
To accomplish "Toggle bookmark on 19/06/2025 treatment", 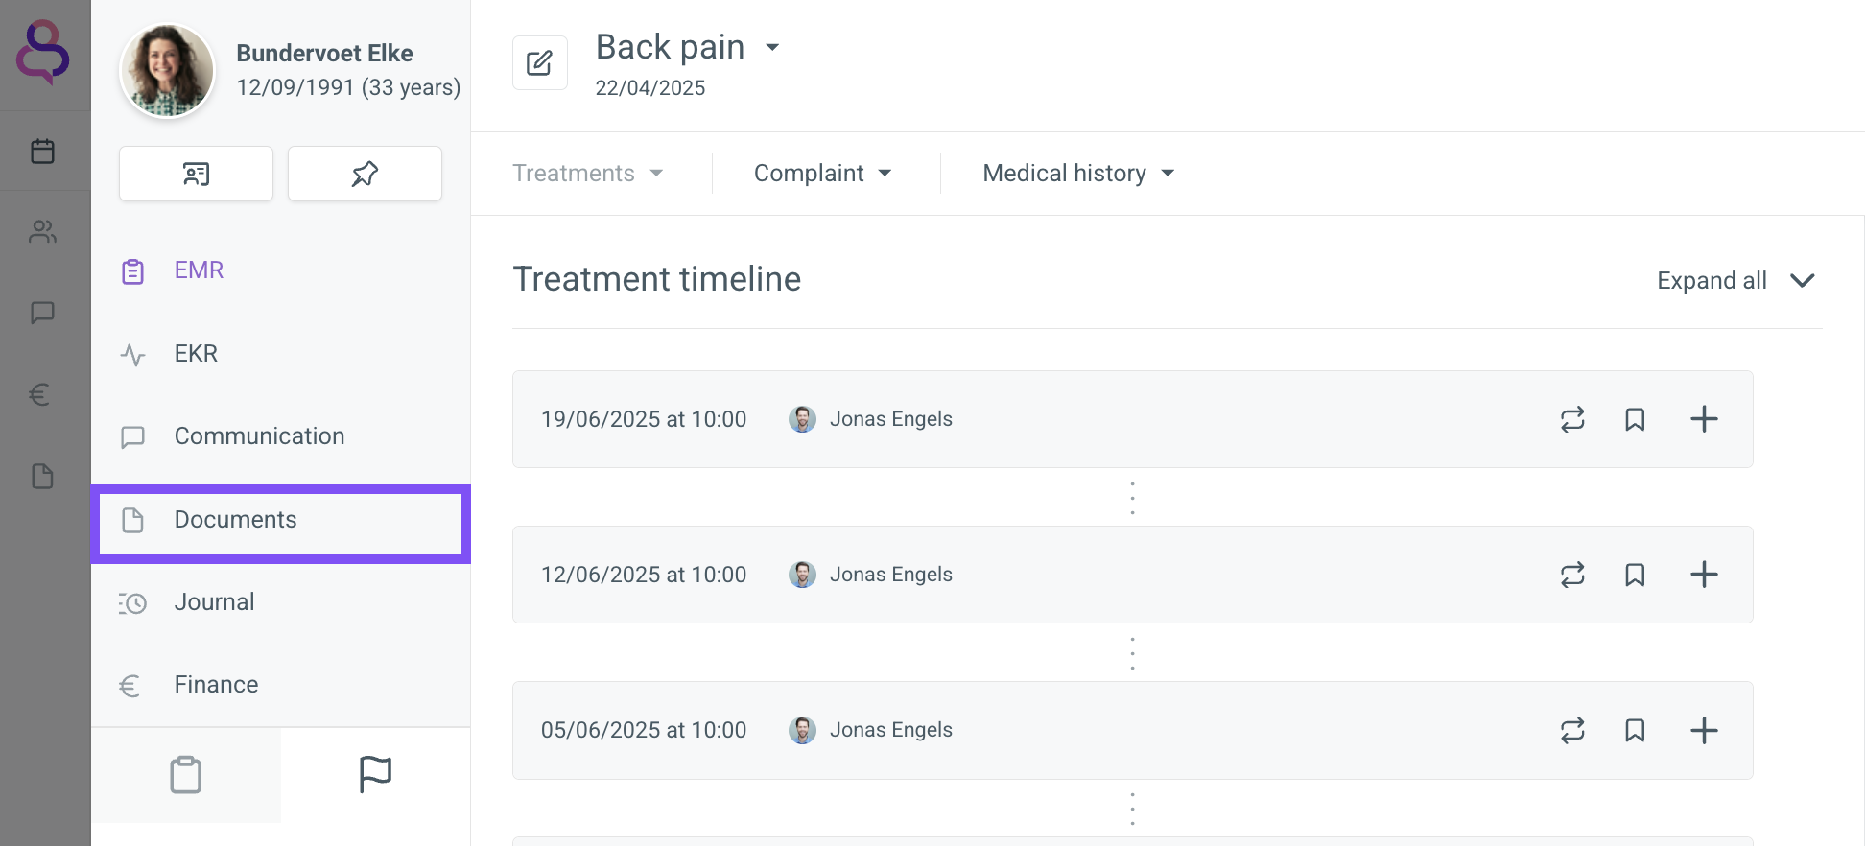I will [1635, 419].
